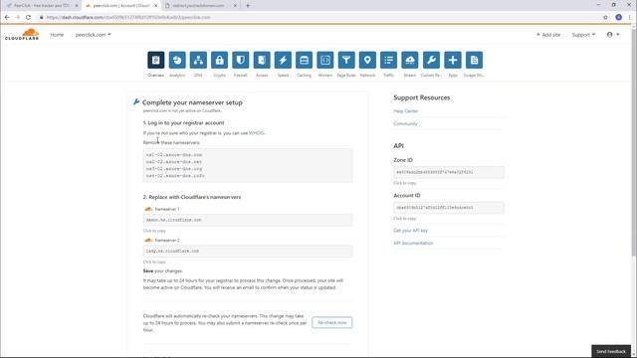Screen dimensions: 637x358
Task: Open the Analytics section icon
Action: pyautogui.click(x=177, y=60)
